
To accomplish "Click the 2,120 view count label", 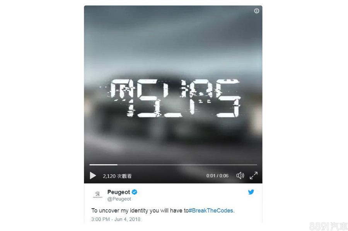I will (x=117, y=176).
